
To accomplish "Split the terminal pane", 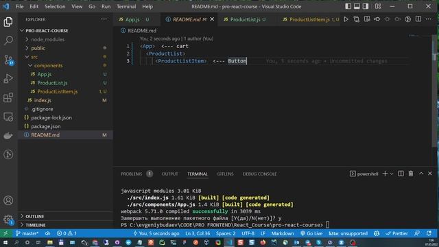I will [401, 174].
